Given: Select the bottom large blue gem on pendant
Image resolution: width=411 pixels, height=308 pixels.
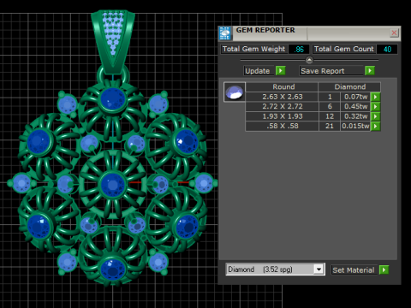Looking at the screenshot, I should click(x=113, y=269).
